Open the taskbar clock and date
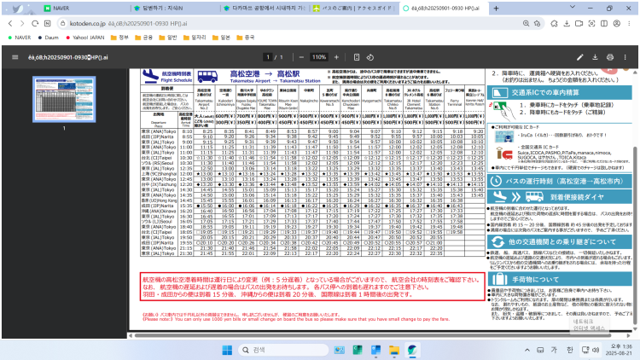The height and width of the screenshot is (360, 640). point(619,350)
